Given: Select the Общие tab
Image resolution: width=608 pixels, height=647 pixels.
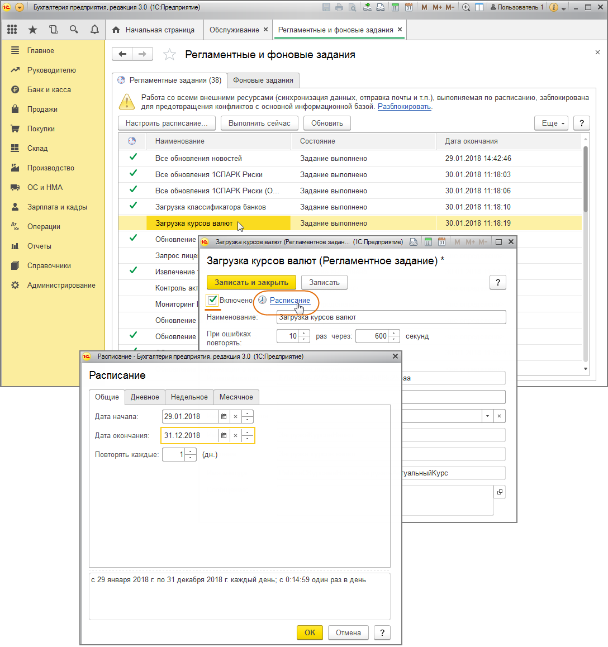Looking at the screenshot, I should click(107, 397).
